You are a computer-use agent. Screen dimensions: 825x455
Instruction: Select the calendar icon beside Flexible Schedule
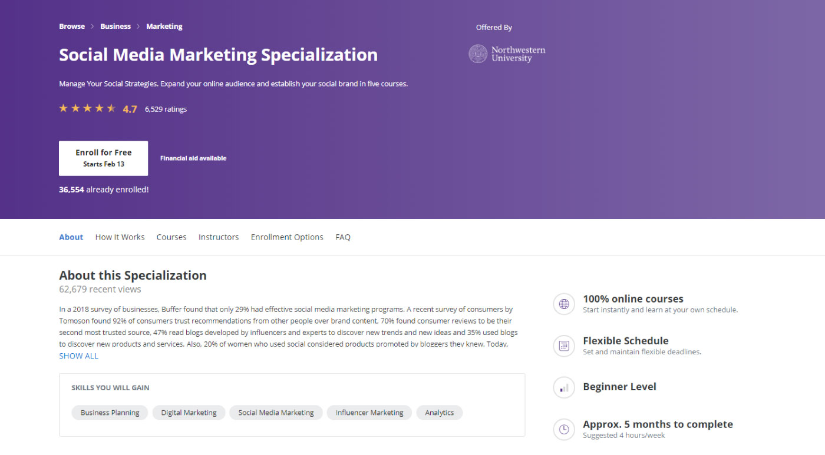(x=564, y=346)
